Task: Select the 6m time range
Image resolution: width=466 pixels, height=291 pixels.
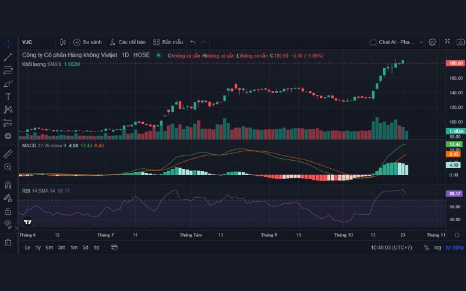Action: click(x=49, y=248)
